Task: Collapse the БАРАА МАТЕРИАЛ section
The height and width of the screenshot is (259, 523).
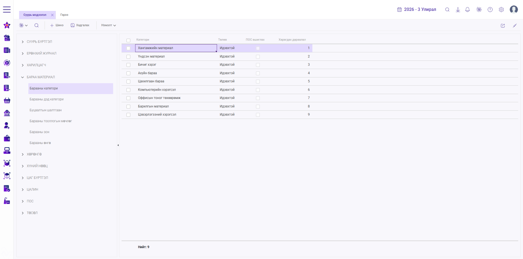Action: [23, 77]
